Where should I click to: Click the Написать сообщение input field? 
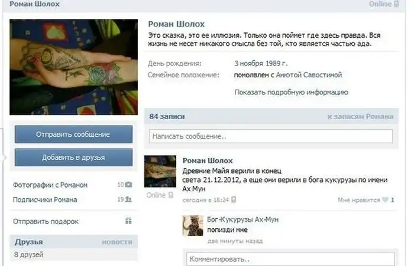[x=271, y=136]
